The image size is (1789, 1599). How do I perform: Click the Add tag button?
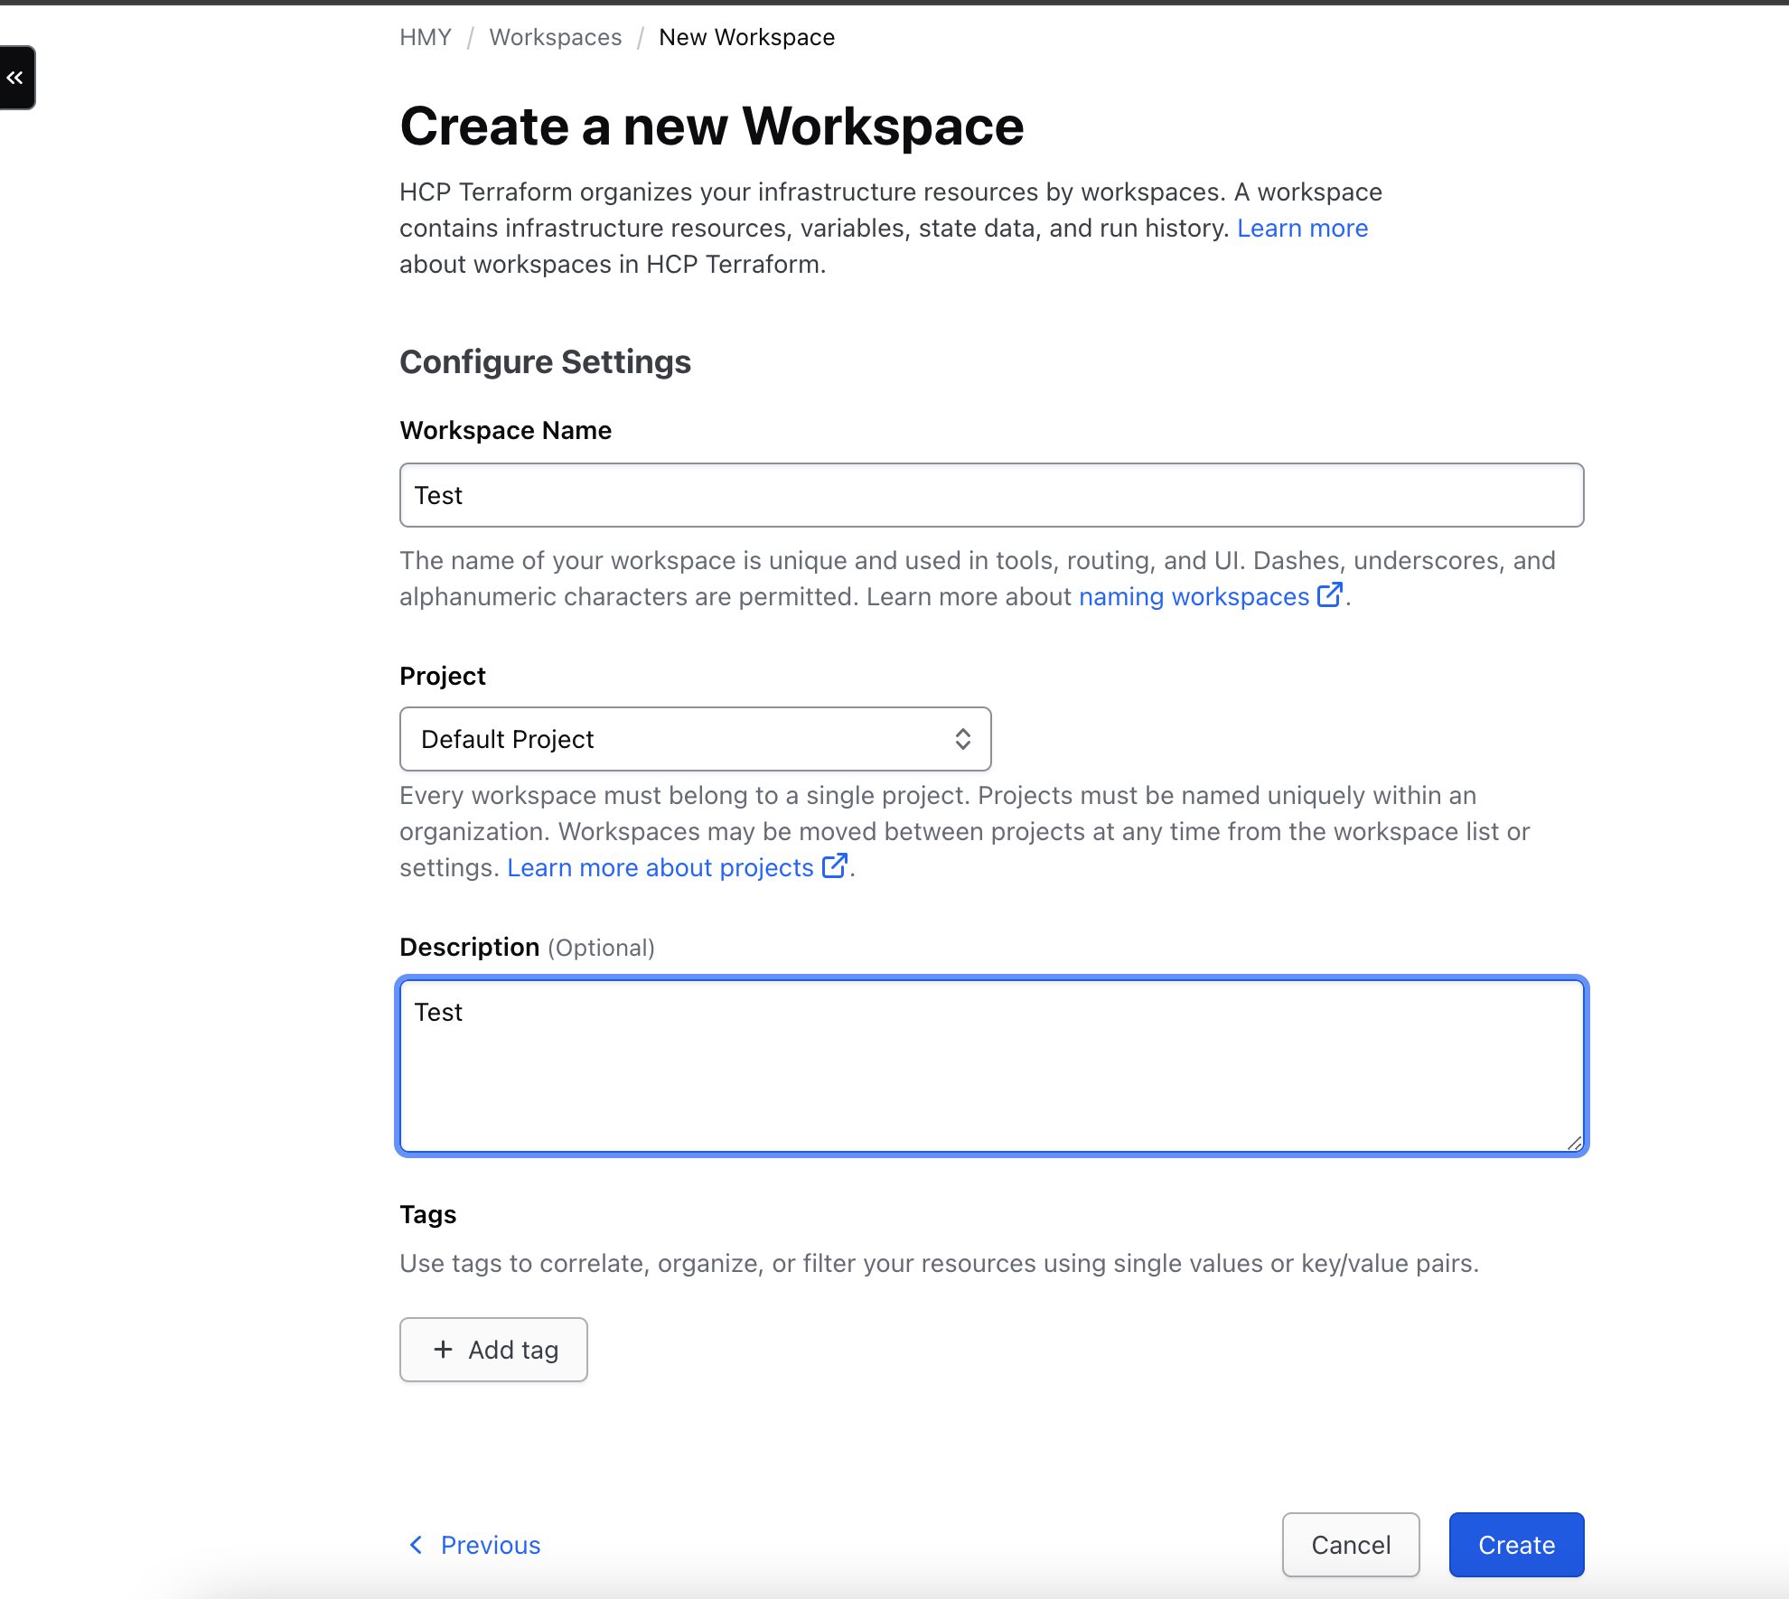click(x=493, y=1350)
